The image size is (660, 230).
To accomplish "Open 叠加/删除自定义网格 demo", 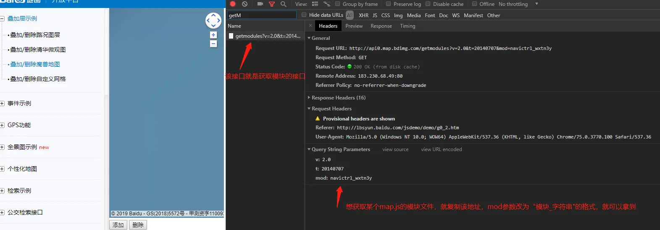I will pos(38,79).
